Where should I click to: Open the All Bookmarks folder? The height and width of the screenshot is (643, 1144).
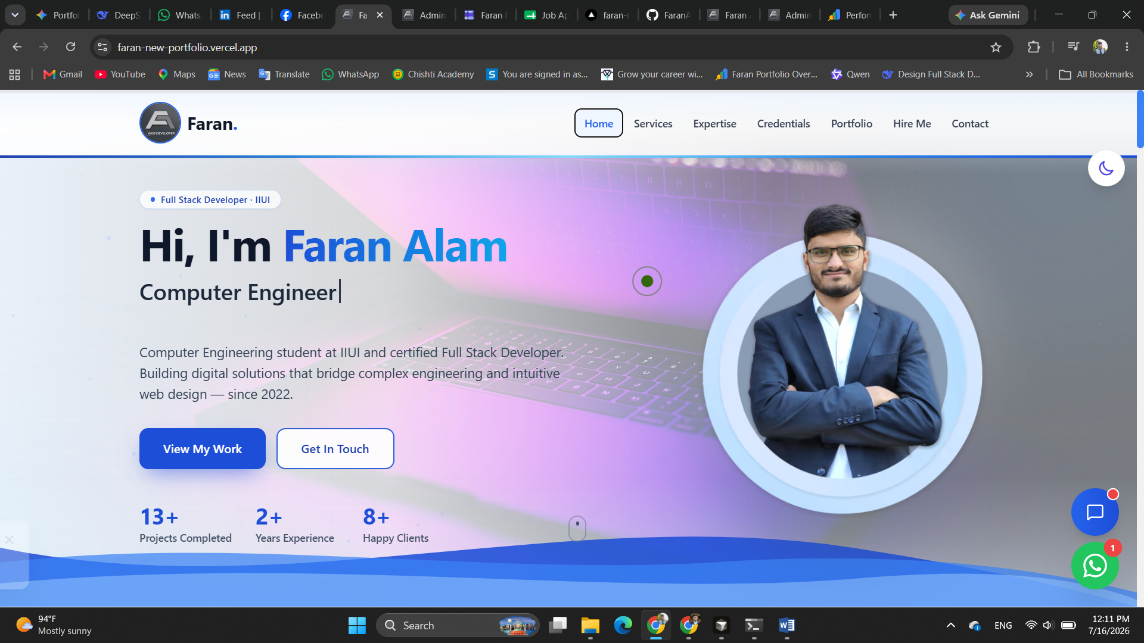click(x=1096, y=74)
